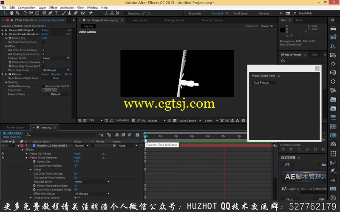Click the car icon in right sidebar
Screen dimensions: 340x212
click(333, 28)
